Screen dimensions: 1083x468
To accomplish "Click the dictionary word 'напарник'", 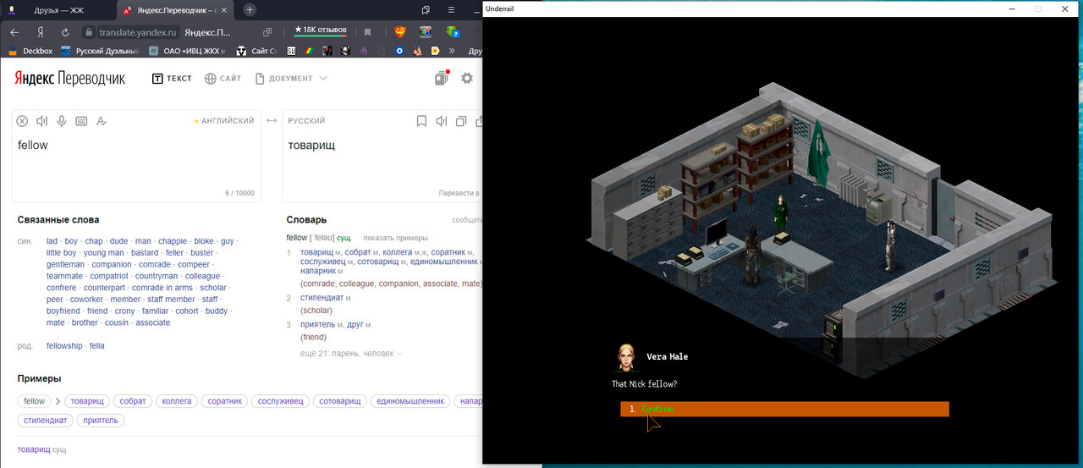I will (318, 271).
